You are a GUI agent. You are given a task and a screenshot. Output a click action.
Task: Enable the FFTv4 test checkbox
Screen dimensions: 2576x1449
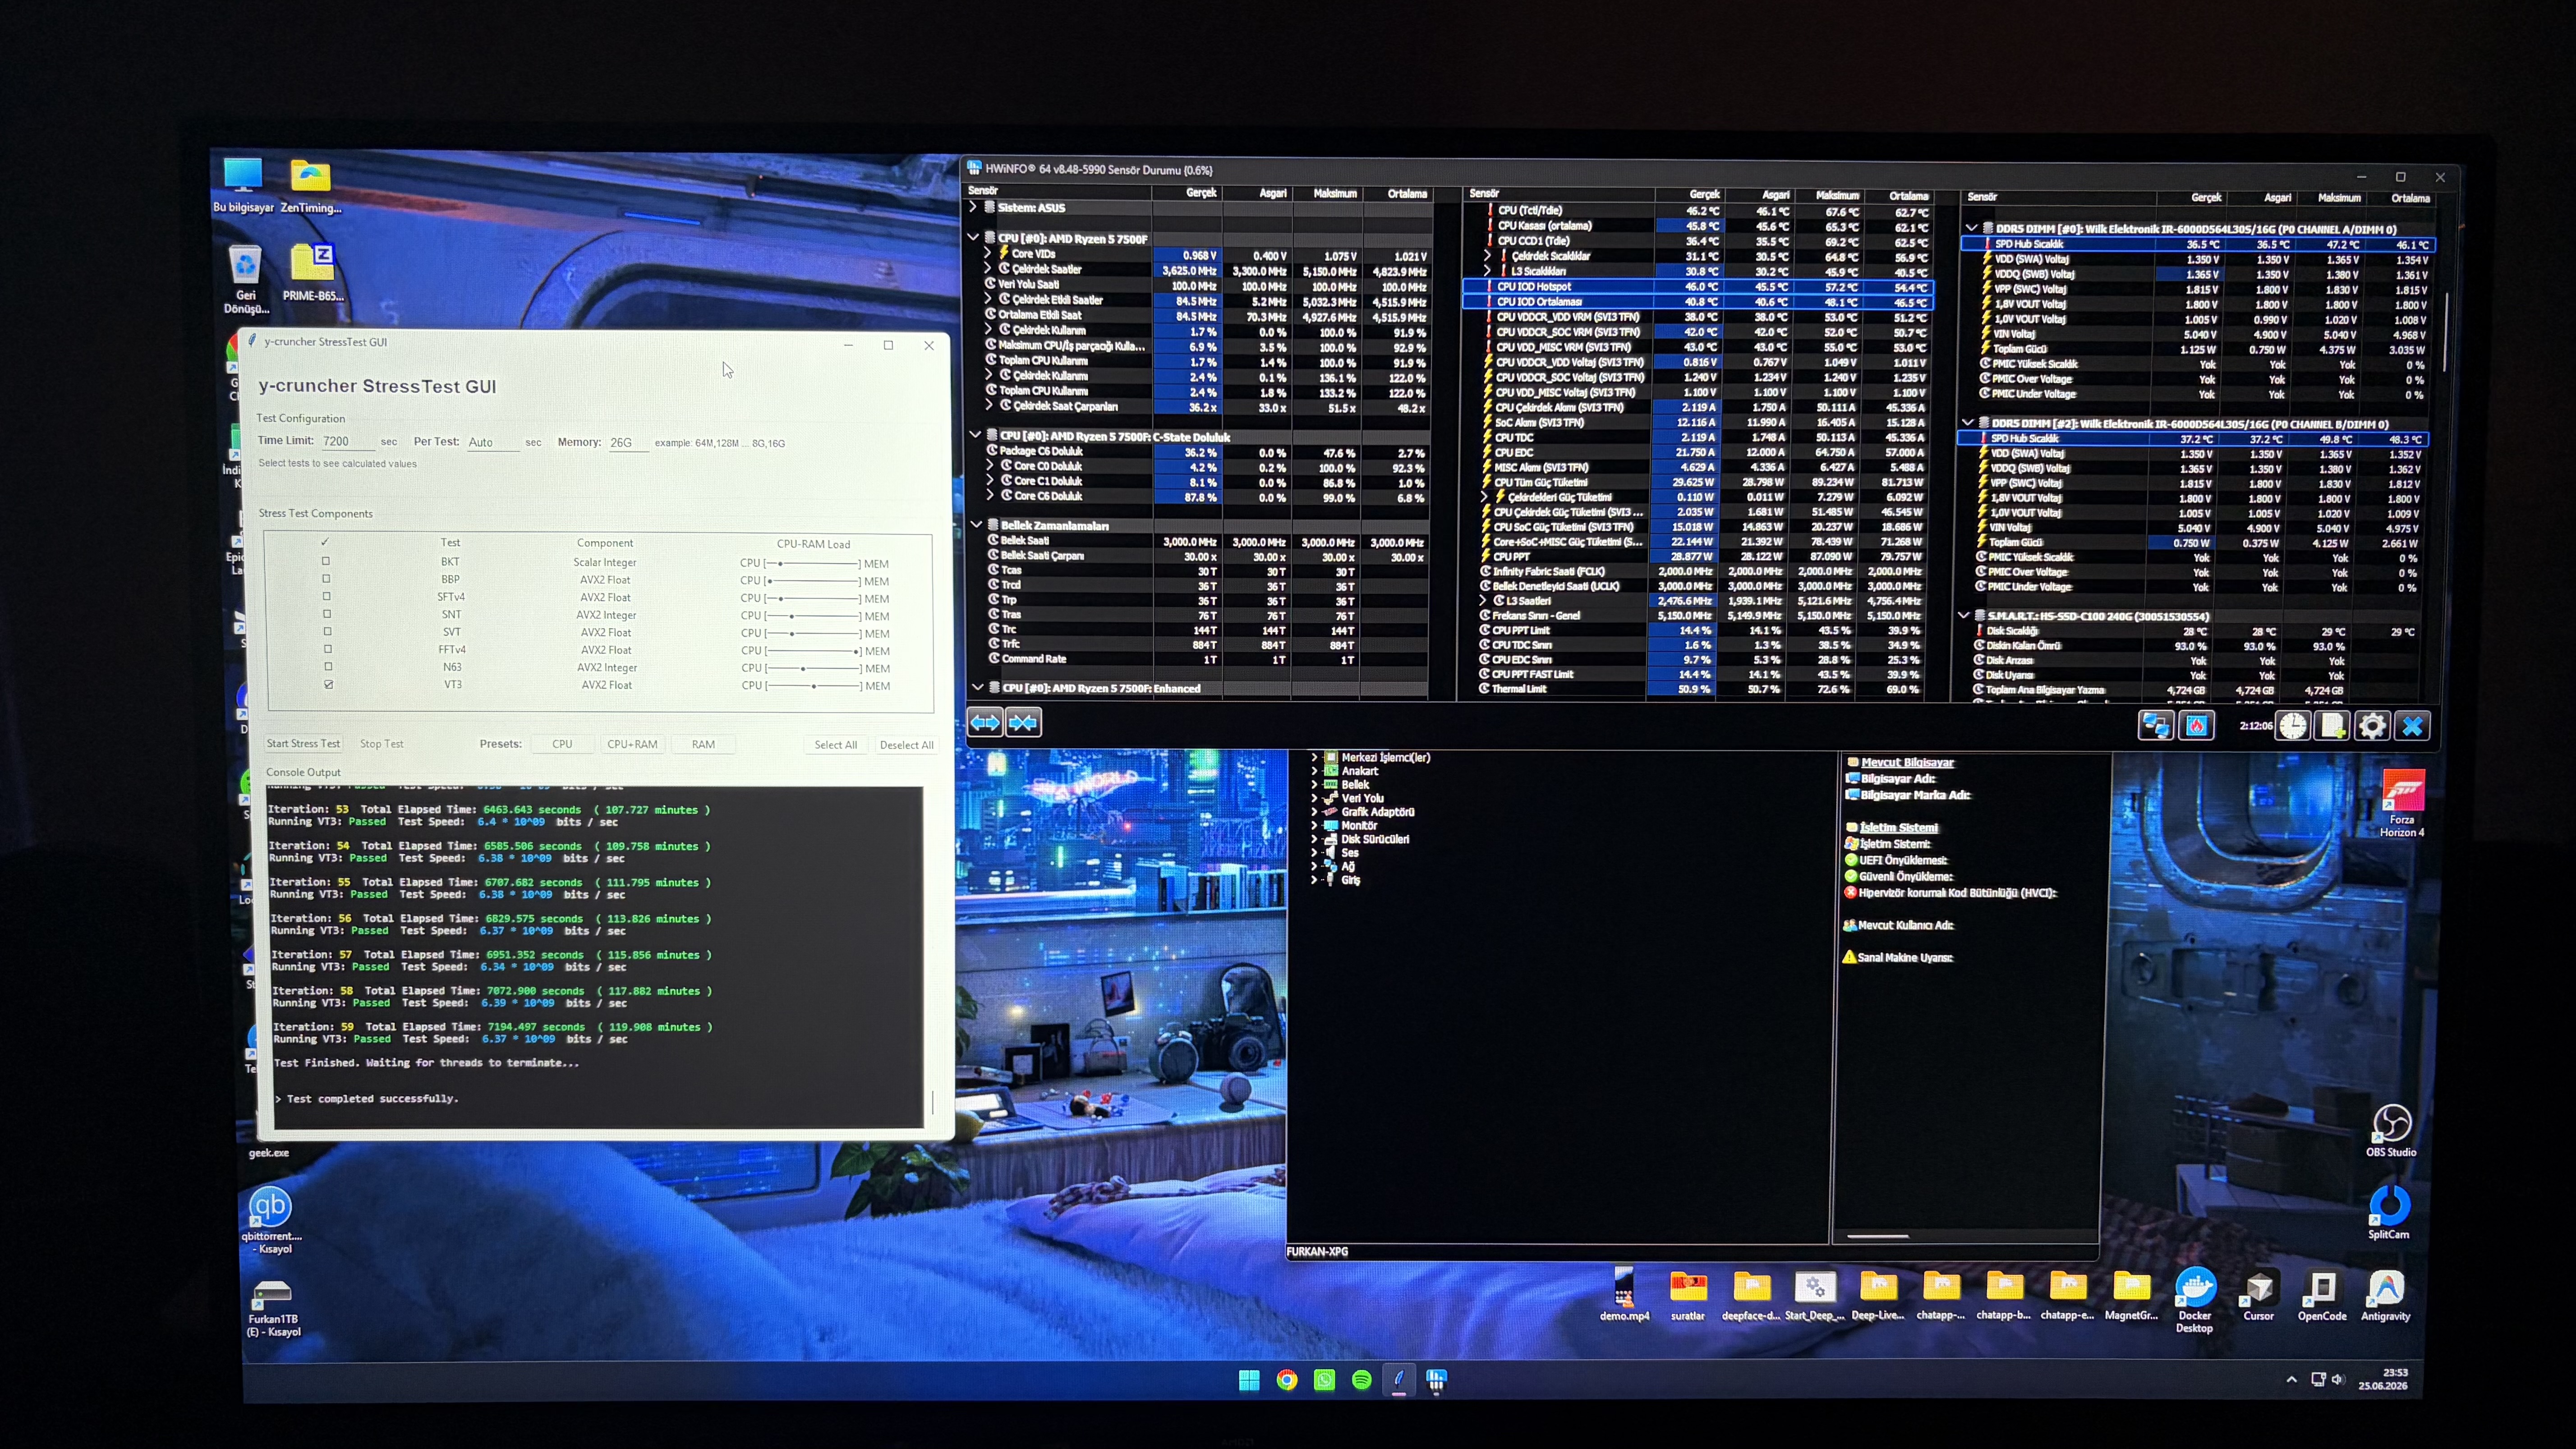tap(327, 649)
